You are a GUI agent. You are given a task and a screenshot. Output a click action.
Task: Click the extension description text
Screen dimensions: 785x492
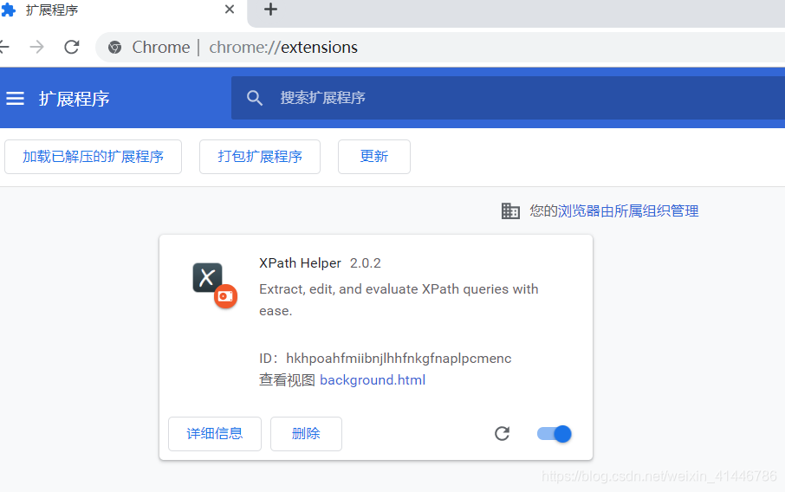399,300
